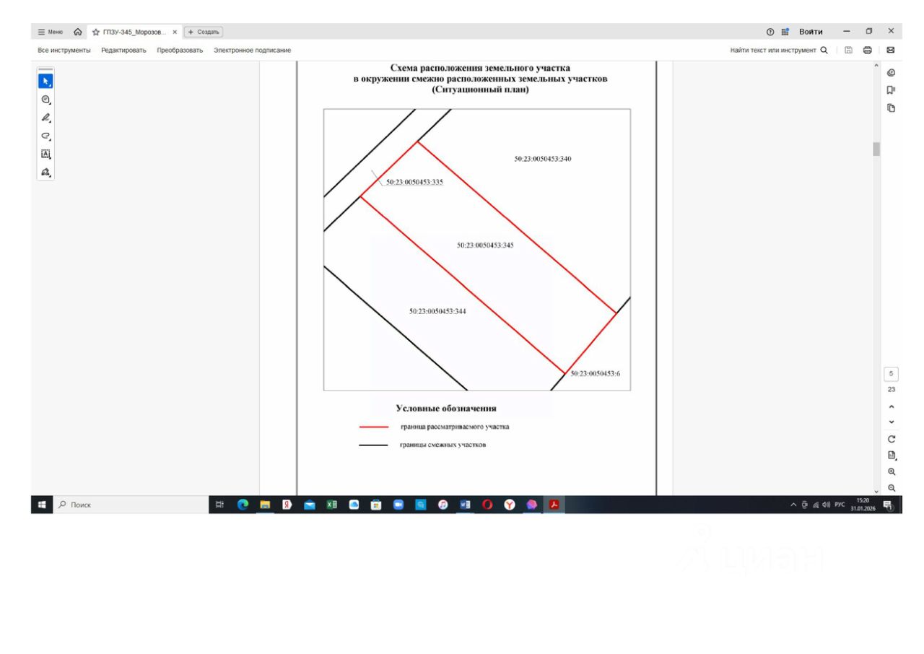This screenshot has height=654, width=924.
Task: Open page display options icon
Action: [x=892, y=455]
